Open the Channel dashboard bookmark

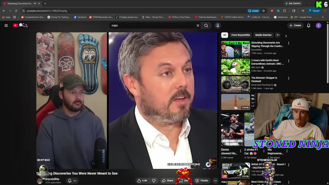click(206, 17)
